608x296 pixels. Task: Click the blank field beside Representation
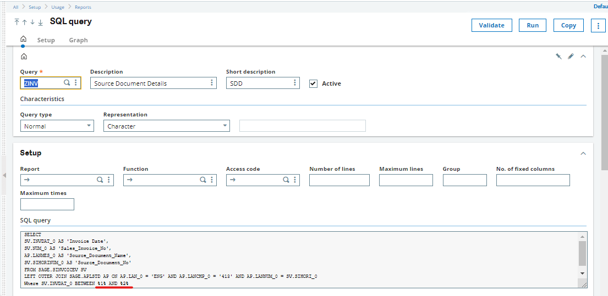[x=303, y=126]
